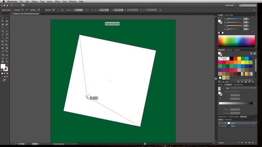Open zoom level dropdown in status bar

click(25, 144)
